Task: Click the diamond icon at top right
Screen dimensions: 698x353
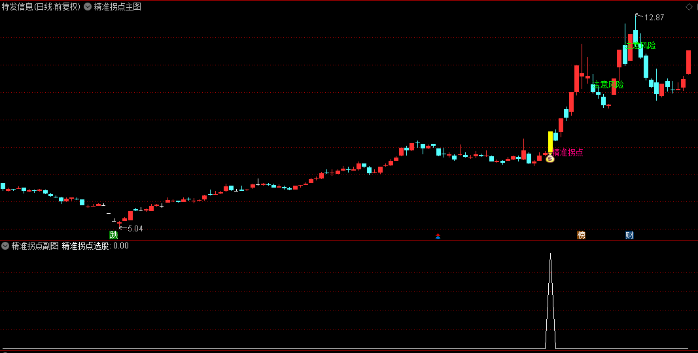Action: (688, 7)
